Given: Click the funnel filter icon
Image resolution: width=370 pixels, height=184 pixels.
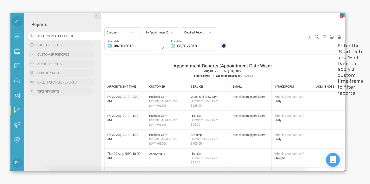Looking at the screenshot, I should [324, 37].
